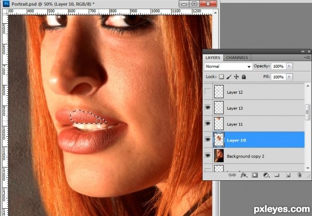Lock all padlock icon
Screen dimensions: 312x216
[243, 77]
